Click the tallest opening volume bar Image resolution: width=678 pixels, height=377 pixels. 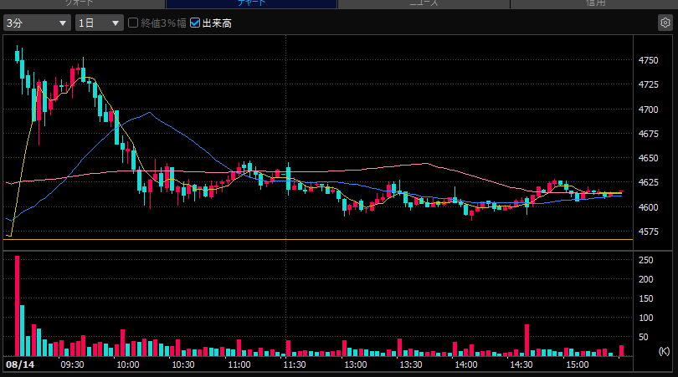click(18, 306)
